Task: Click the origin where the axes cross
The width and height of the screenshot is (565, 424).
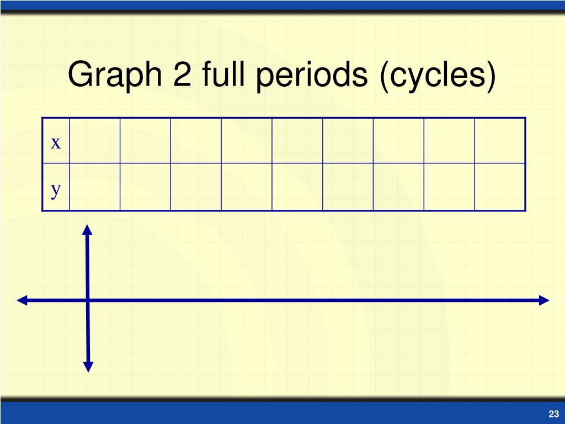Action: (88, 300)
